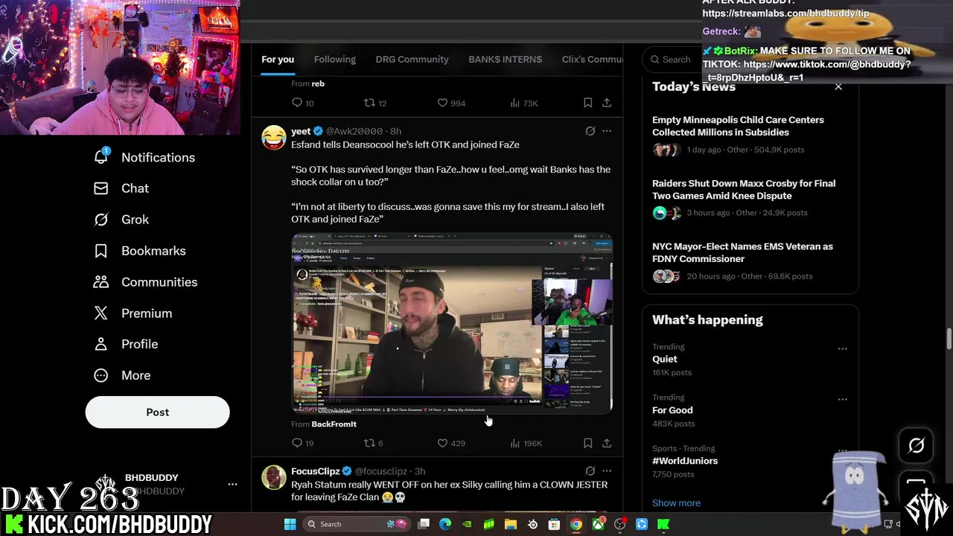Open OBS Studio from the taskbar
Screen dimensions: 953x536
pos(619,524)
